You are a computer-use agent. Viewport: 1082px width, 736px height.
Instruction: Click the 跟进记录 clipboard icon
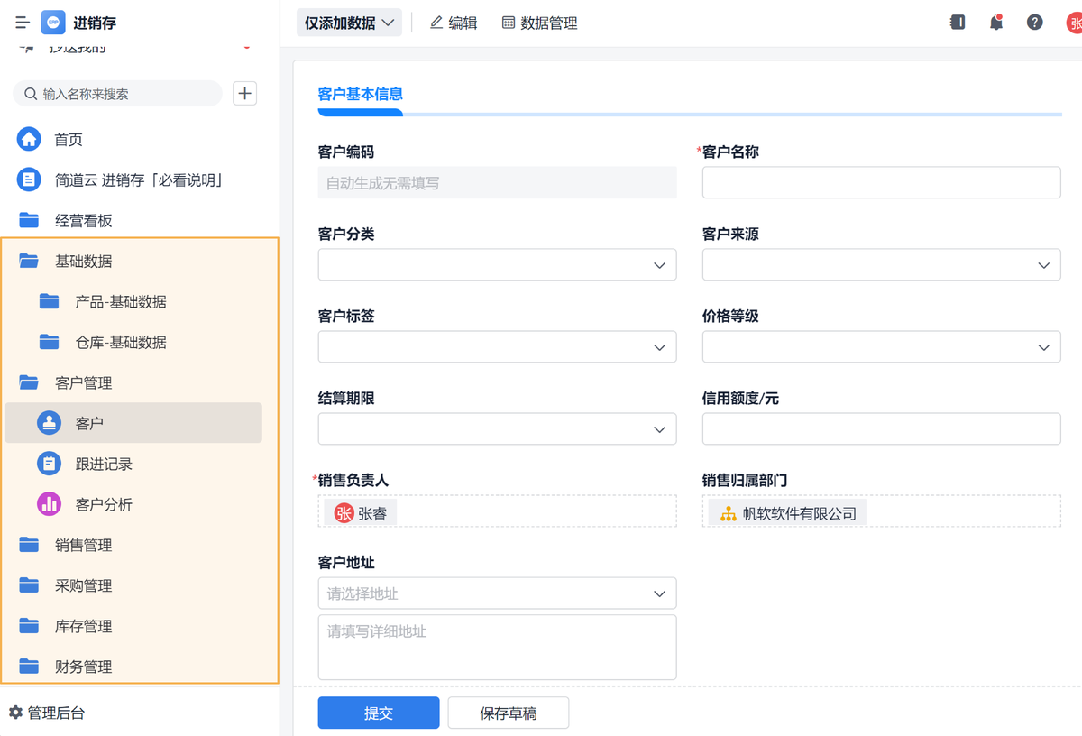click(x=49, y=464)
